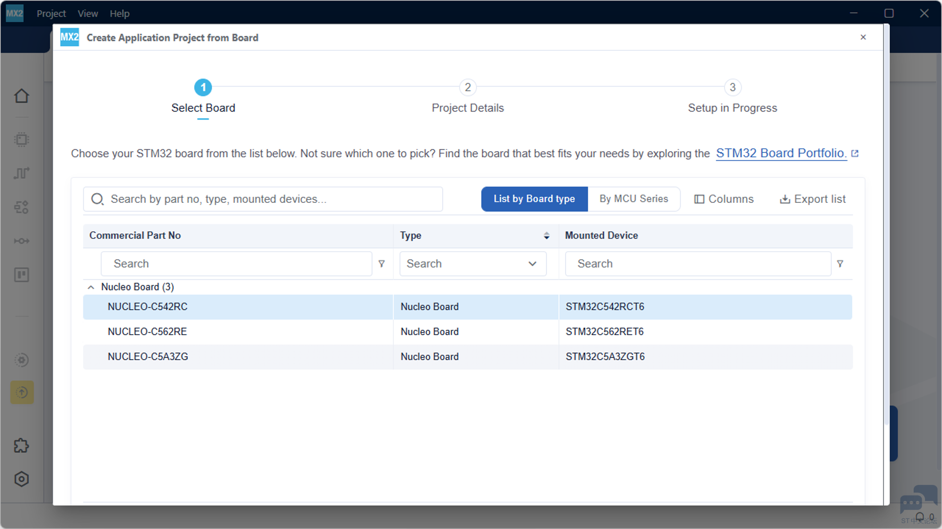This screenshot has width=942, height=529.
Task: Open the pin connector icon in sidebar
Action: point(22,241)
